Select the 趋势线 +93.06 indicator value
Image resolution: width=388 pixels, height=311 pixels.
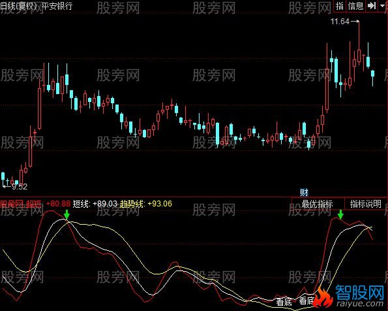[x=146, y=204]
